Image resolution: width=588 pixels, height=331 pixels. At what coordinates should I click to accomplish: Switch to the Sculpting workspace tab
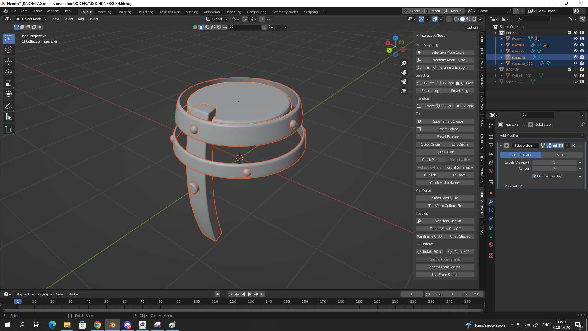coord(124,12)
